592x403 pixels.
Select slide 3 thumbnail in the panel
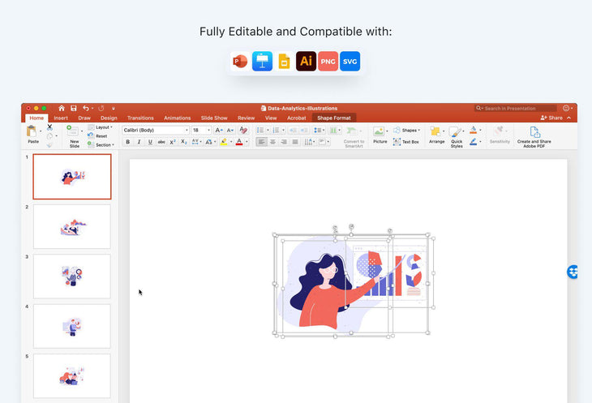(71, 276)
